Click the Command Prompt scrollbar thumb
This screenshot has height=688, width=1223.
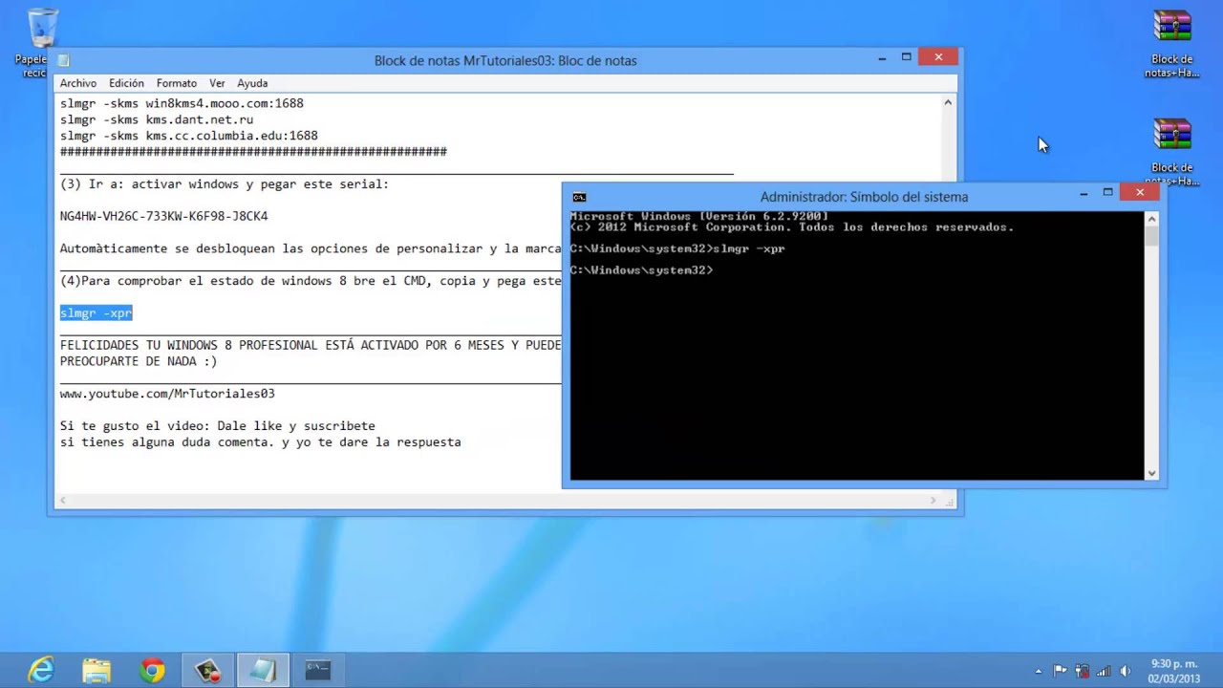[x=1151, y=237]
